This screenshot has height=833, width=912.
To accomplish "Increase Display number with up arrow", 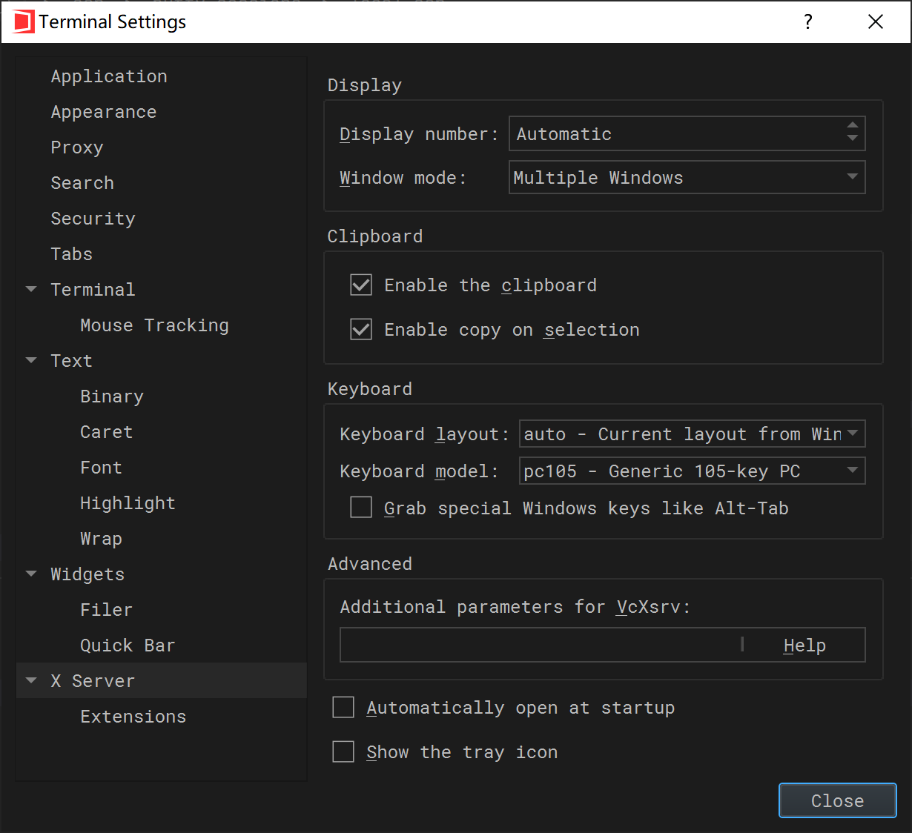I will pos(853,126).
